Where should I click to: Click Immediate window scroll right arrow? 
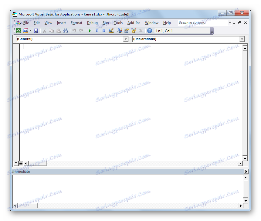[241, 206]
